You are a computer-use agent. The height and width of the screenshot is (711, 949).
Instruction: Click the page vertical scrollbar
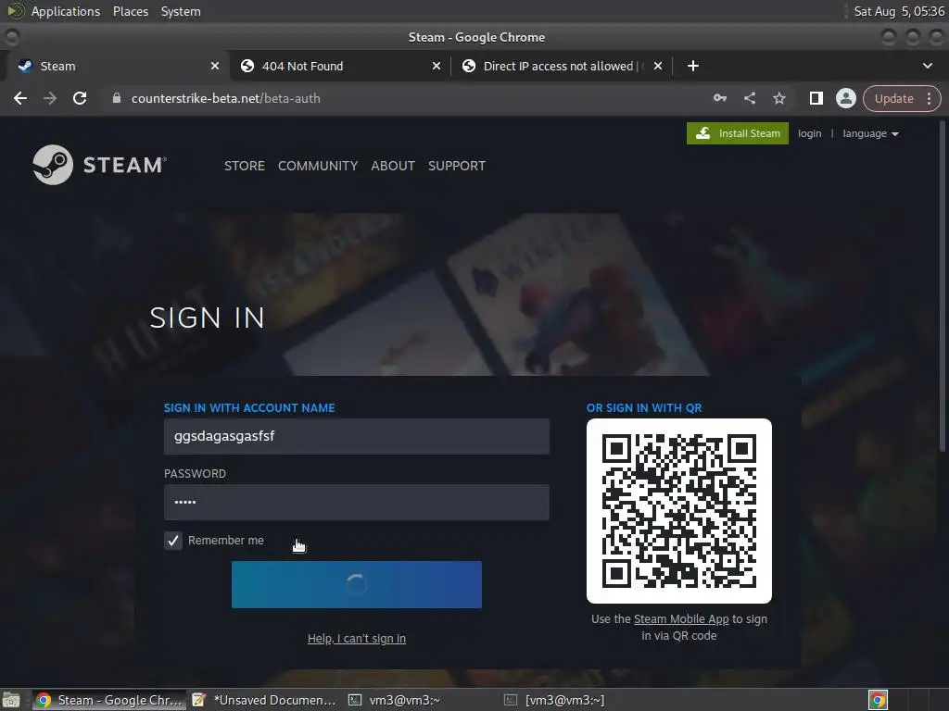click(943, 287)
